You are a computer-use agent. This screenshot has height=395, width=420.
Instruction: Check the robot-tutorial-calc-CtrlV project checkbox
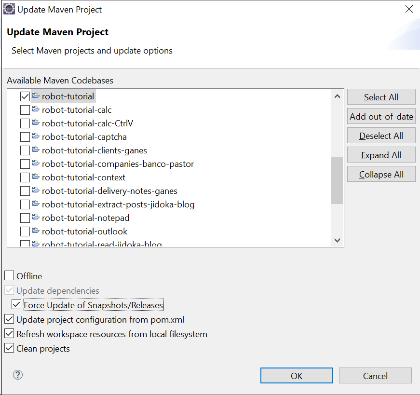click(25, 123)
